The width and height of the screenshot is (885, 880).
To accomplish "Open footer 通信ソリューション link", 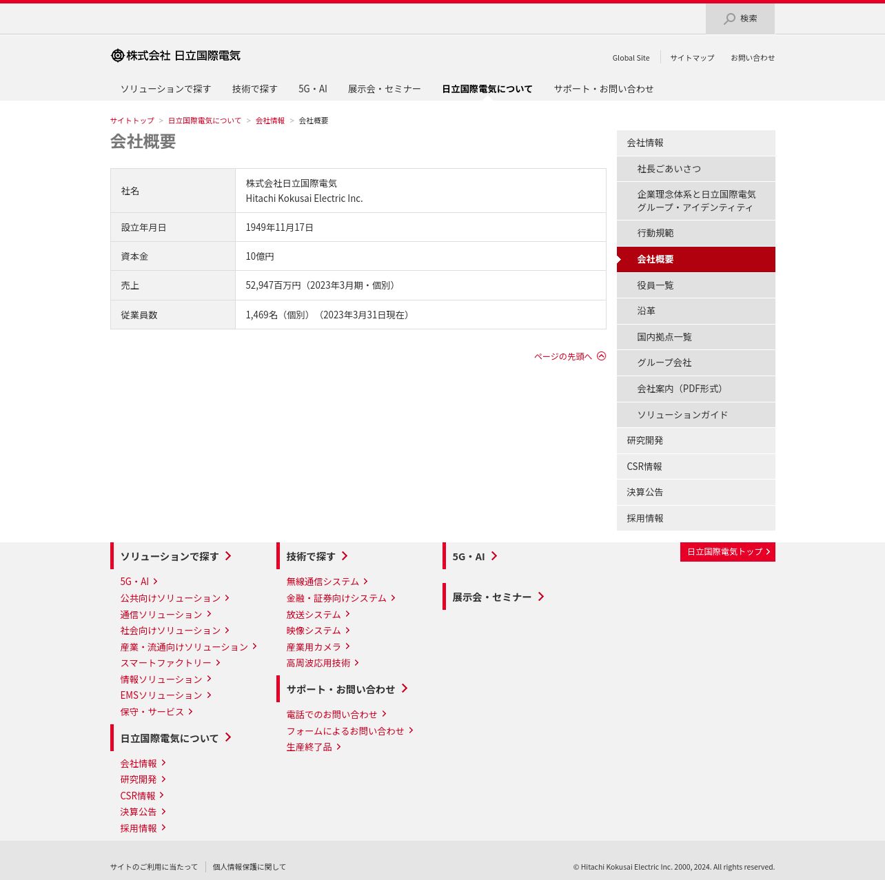I will pos(165,615).
